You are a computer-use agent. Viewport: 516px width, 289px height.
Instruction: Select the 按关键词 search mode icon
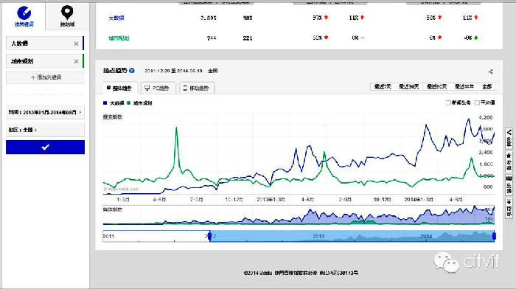(24, 13)
